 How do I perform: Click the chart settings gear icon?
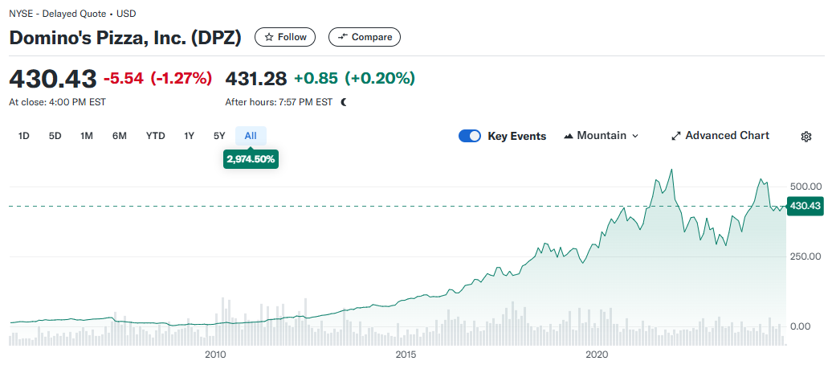[806, 137]
